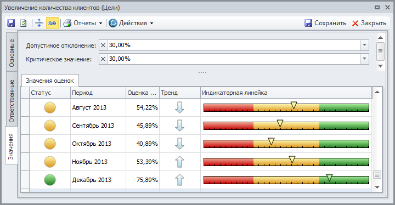Click the up trend arrow for Декабрь 2013
The height and width of the screenshot is (205, 395).
coord(179,180)
